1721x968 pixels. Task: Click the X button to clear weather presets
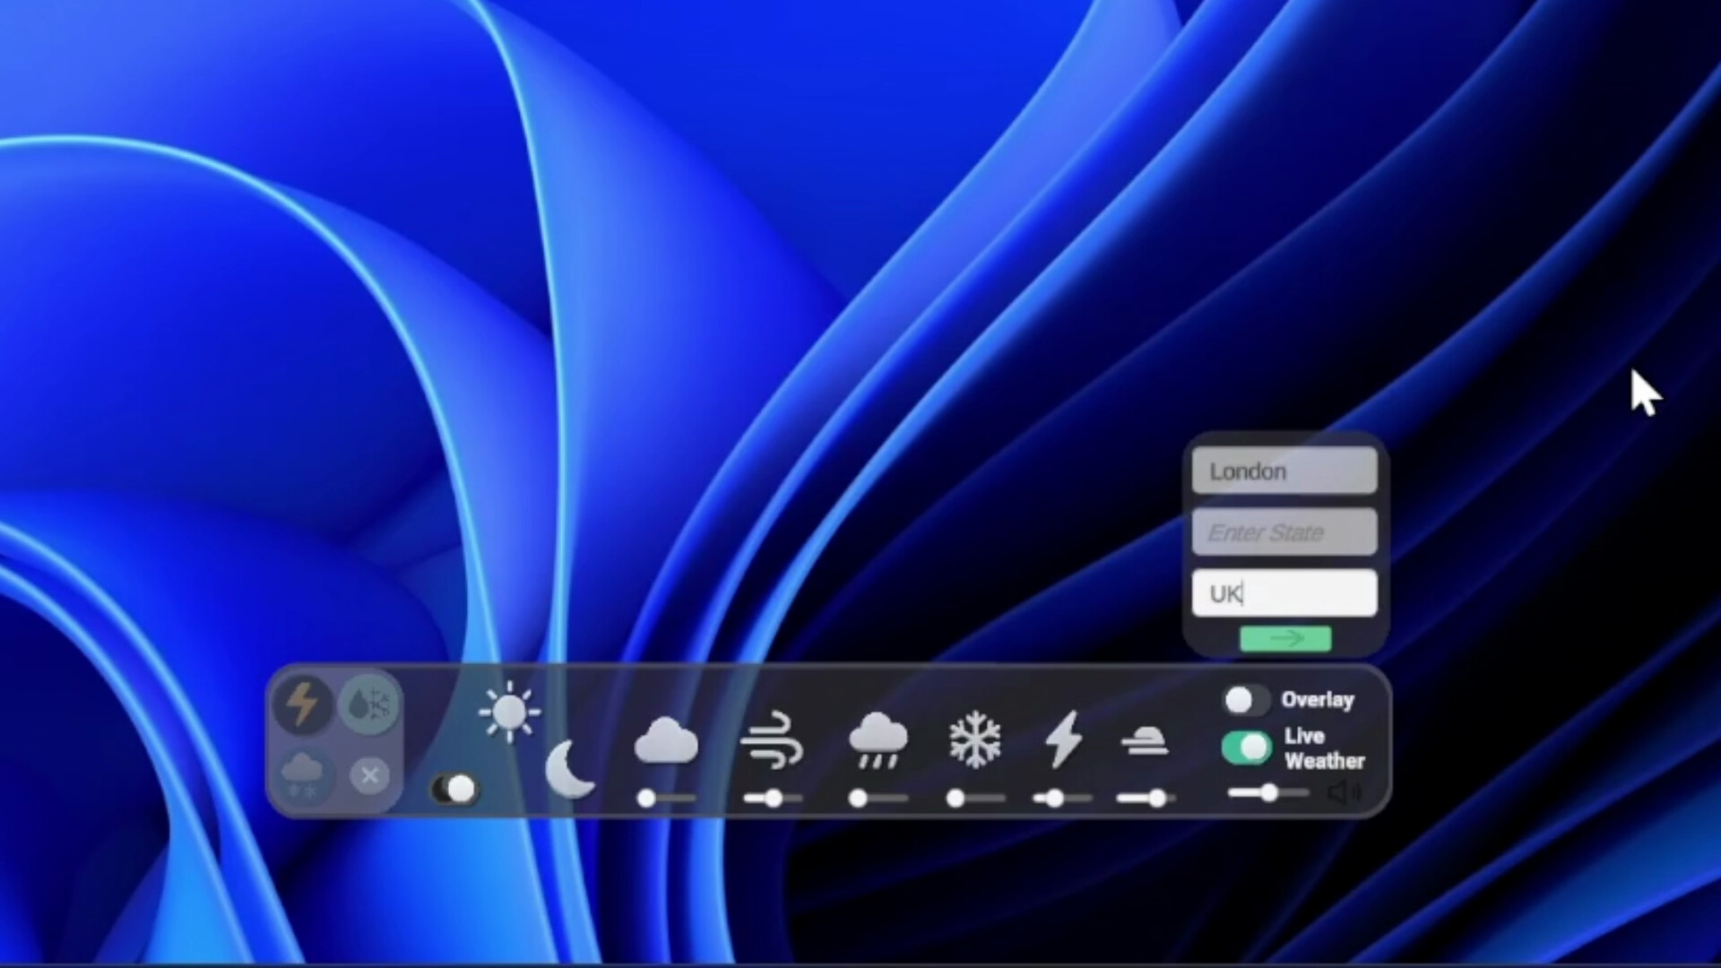[x=368, y=775]
